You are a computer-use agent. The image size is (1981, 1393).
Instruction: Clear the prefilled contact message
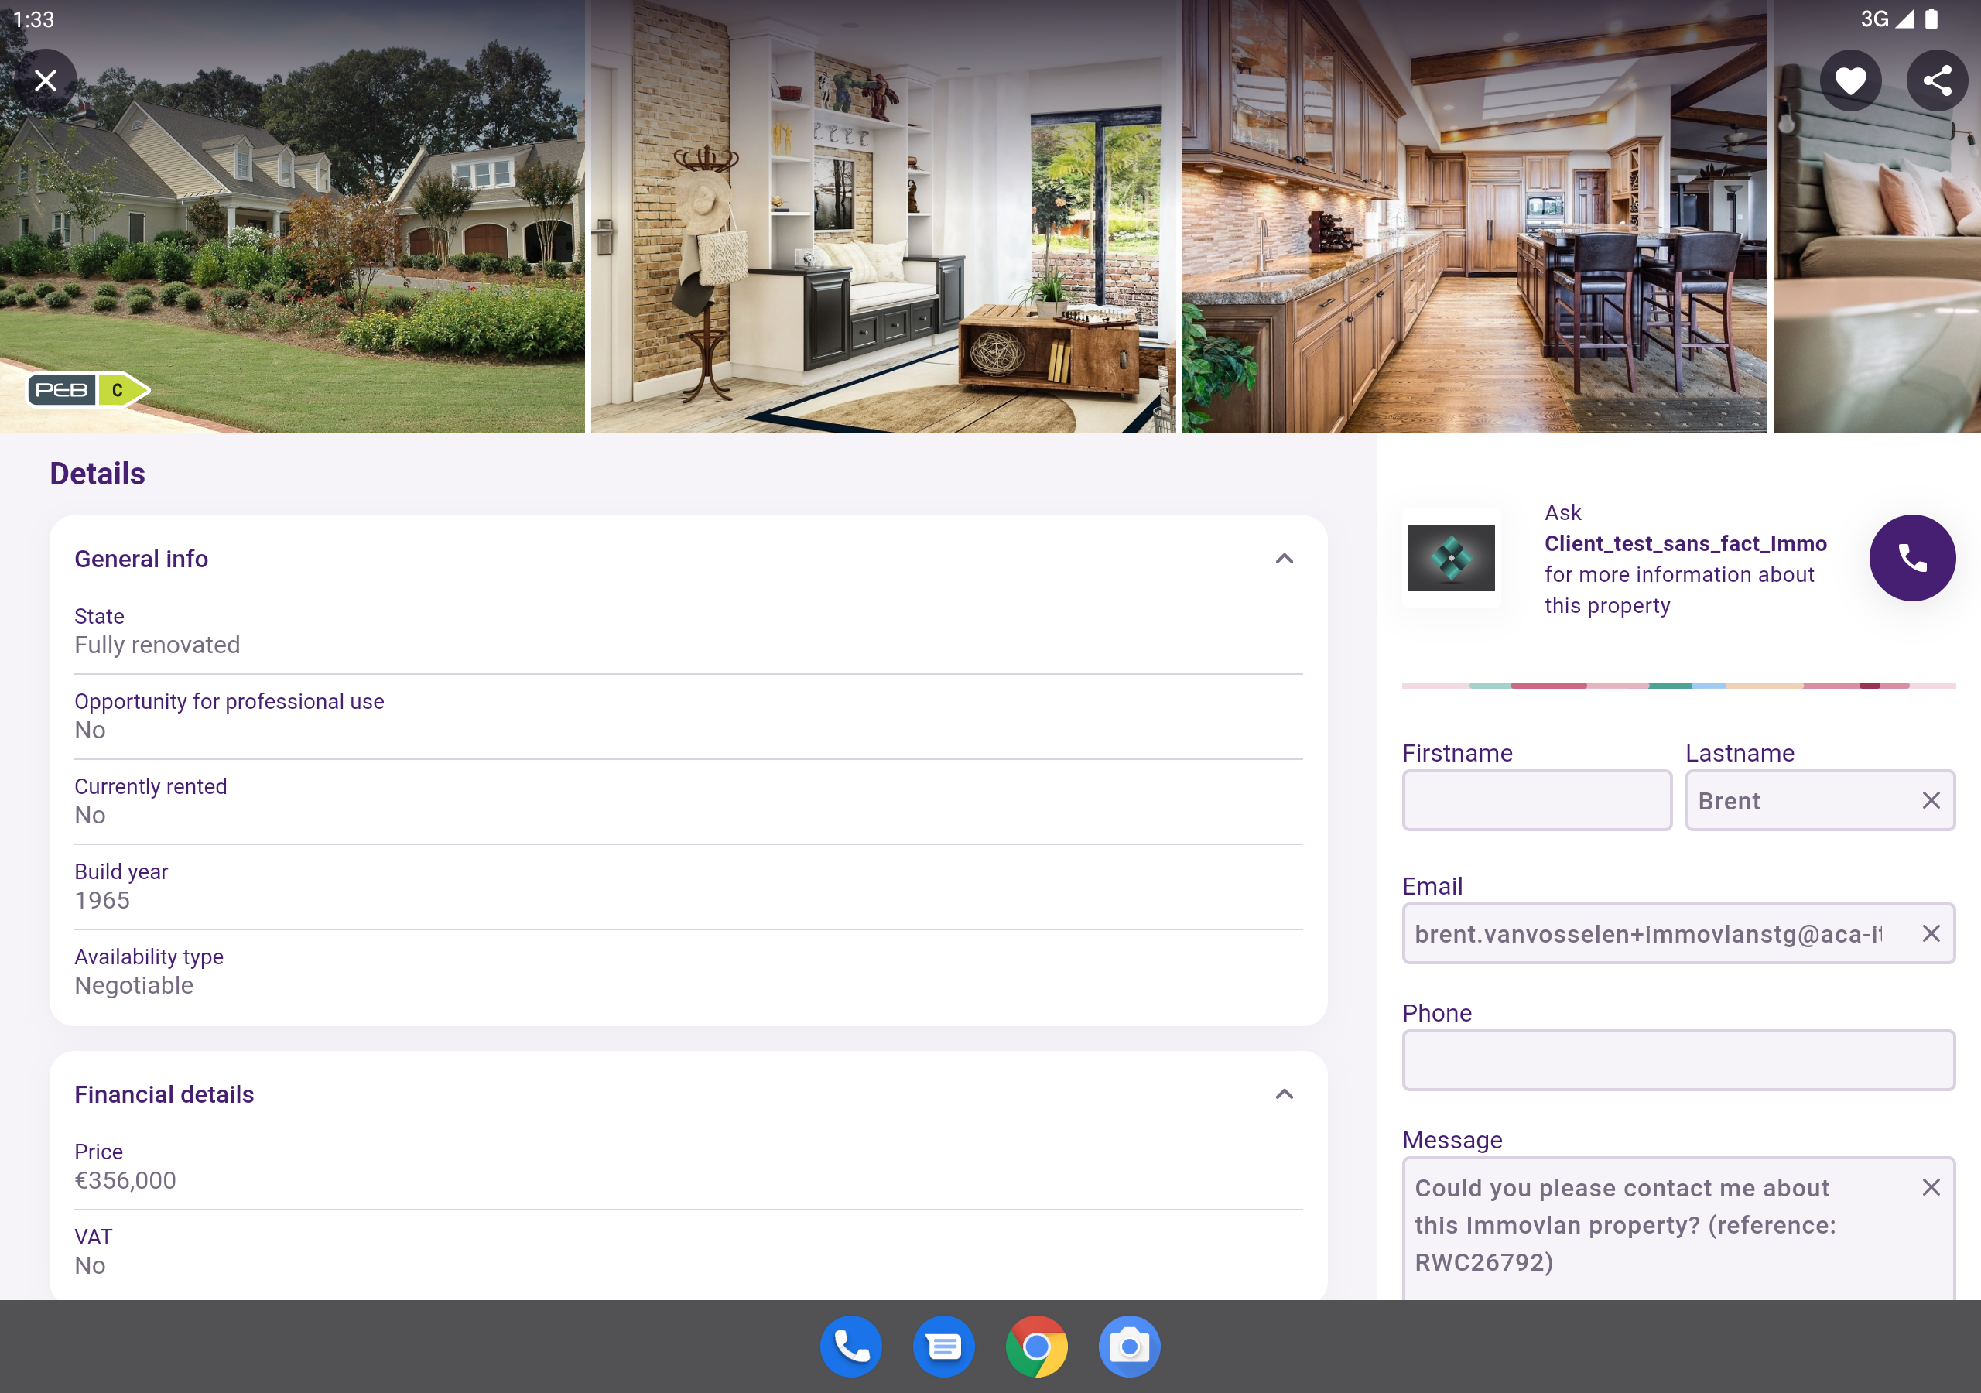[1930, 1188]
